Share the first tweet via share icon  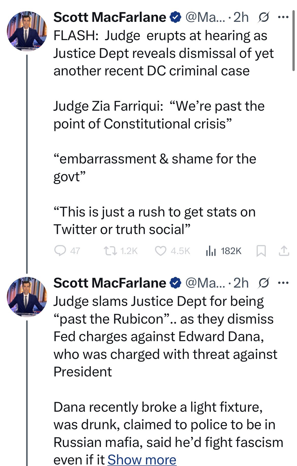[x=284, y=251]
